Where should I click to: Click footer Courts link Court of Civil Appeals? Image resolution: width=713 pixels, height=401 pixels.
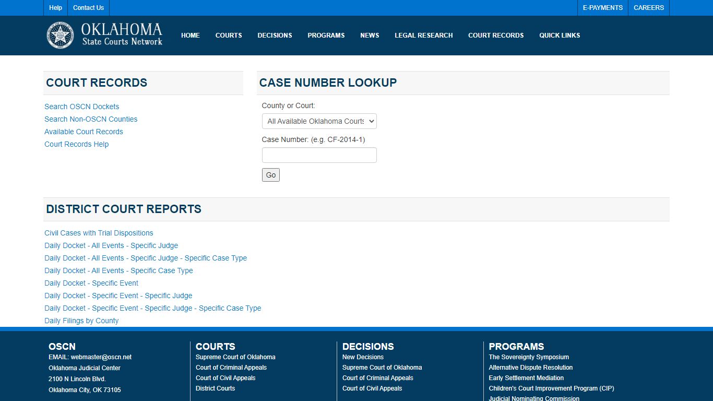tap(225, 378)
